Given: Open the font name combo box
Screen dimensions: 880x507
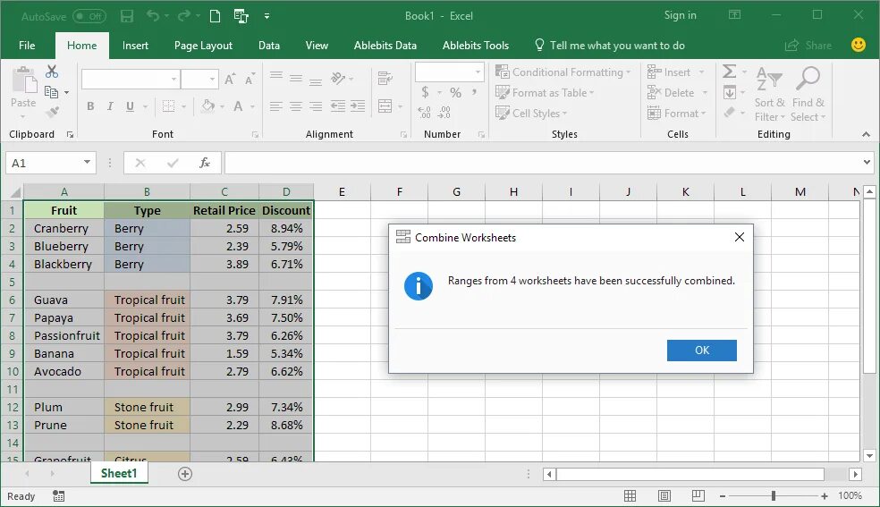Looking at the screenshot, I should tap(131, 79).
